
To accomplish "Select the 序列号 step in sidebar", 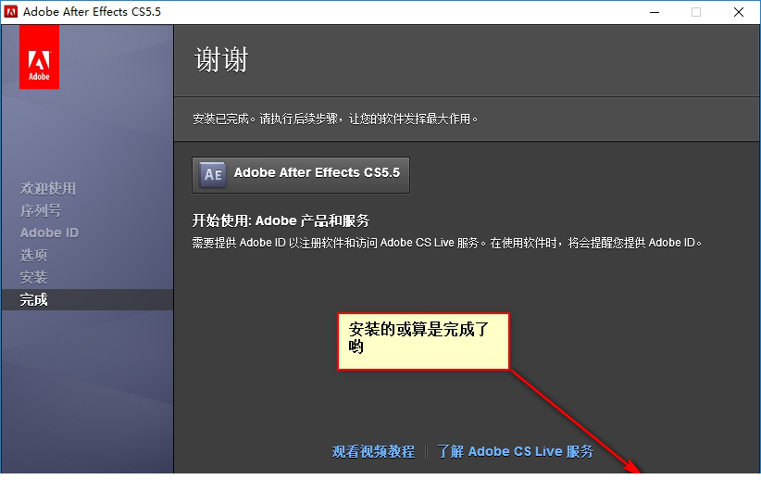I will (41, 210).
